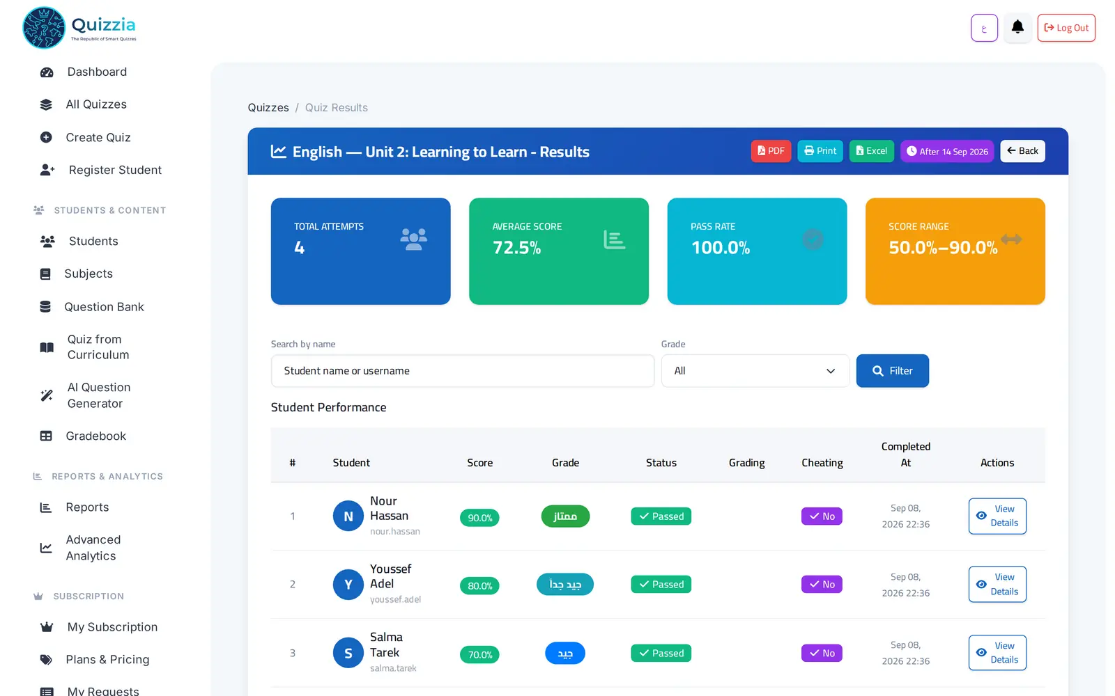The height and width of the screenshot is (696, 1115).
Task: Expand the Grade dropdown
Action: [x=755, y=371]
